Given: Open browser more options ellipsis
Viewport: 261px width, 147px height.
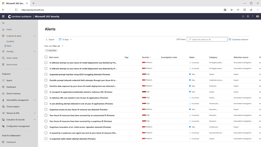Looking at the screenshot, I should [258, 10].
